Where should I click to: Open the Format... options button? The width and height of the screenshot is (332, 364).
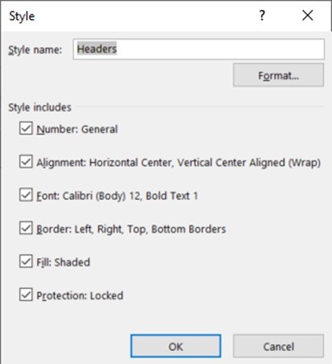278,75
